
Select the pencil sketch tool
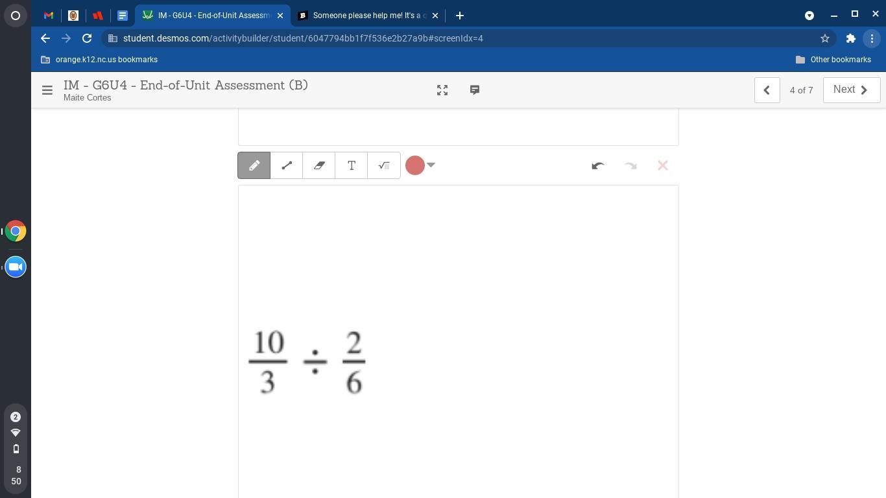(x=254, y=165)
